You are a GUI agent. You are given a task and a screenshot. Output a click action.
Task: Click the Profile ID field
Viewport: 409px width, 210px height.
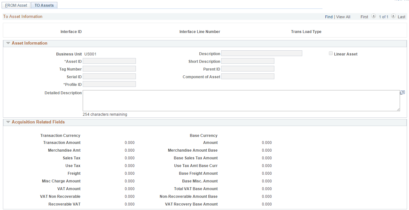pyautogui.click(x=109, y=84)
